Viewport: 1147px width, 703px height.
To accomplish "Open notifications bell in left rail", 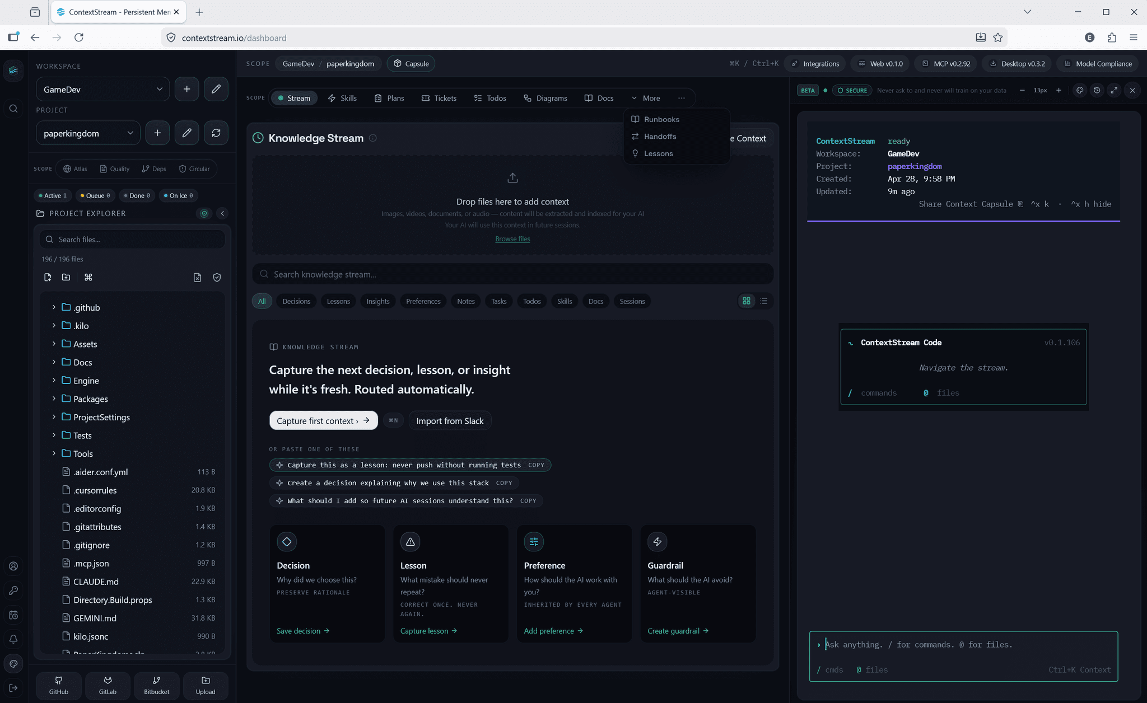I will pyautogui.click(x=13, y=639).
